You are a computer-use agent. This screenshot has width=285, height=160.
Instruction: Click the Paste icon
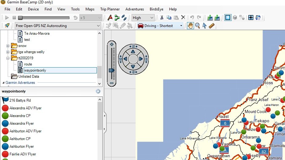point(176,18)
